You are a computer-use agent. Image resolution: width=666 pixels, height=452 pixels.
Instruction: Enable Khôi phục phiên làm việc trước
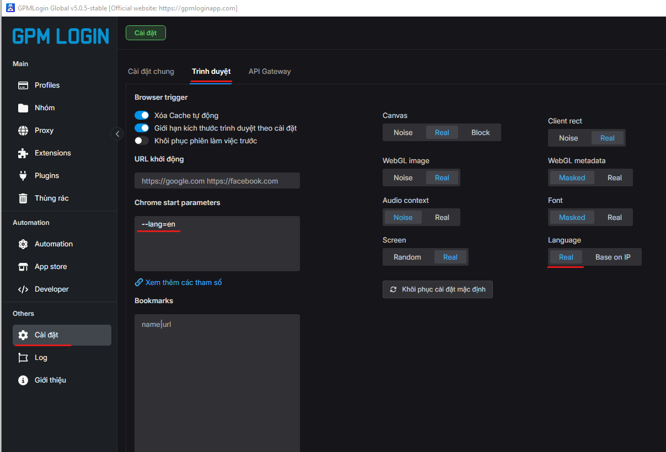142,141
